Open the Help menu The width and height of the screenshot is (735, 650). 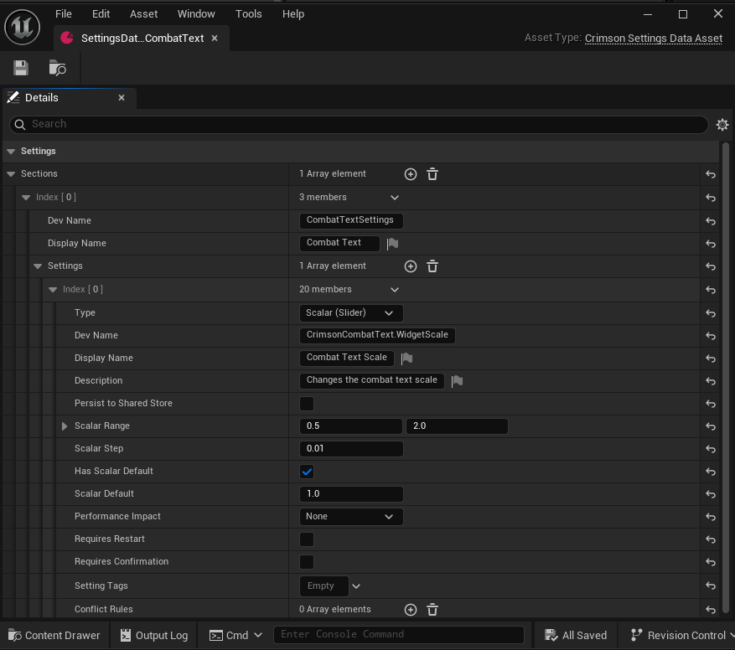[293, 14]
